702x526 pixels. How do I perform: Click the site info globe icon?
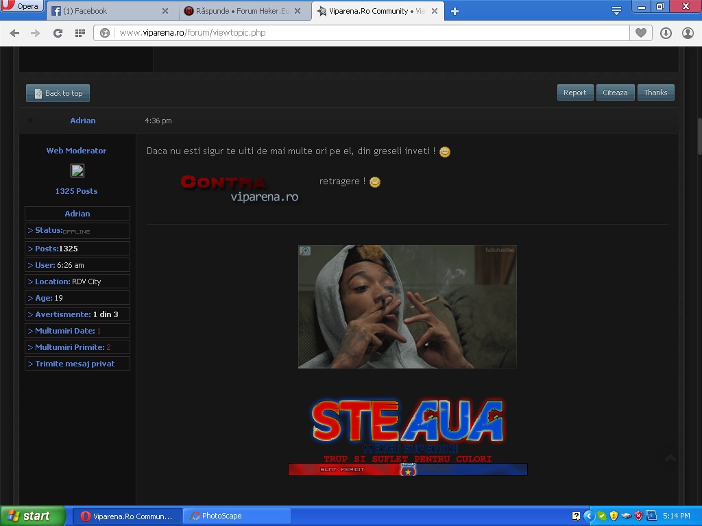coord(105,33)
